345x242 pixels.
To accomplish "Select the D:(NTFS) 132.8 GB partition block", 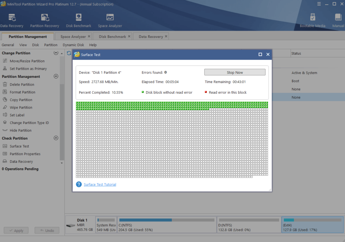I will [x=249, y=224].
